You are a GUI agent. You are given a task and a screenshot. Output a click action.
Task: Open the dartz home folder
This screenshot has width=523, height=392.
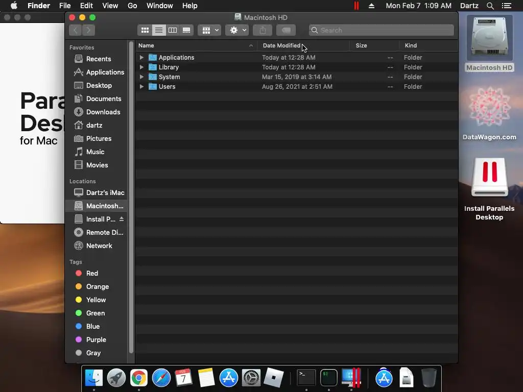tap(97, 126)
